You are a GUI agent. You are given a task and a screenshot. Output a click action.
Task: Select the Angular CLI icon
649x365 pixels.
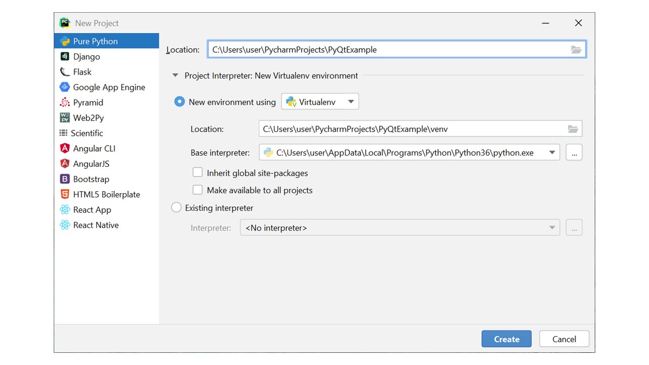(65, 149)
